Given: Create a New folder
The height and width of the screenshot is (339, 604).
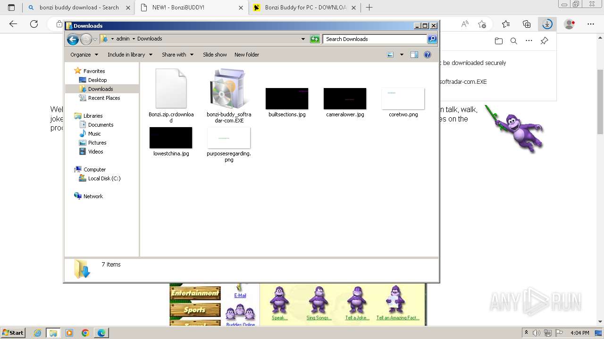Looking at the screenshot, I should pos(247,55).
